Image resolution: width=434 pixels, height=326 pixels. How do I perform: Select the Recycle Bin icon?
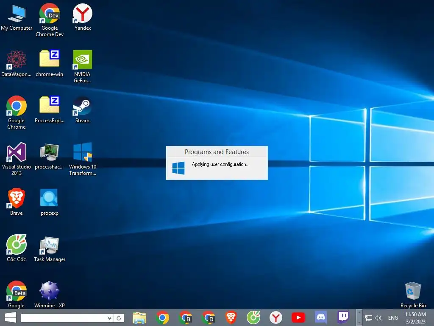pos(413,295)
